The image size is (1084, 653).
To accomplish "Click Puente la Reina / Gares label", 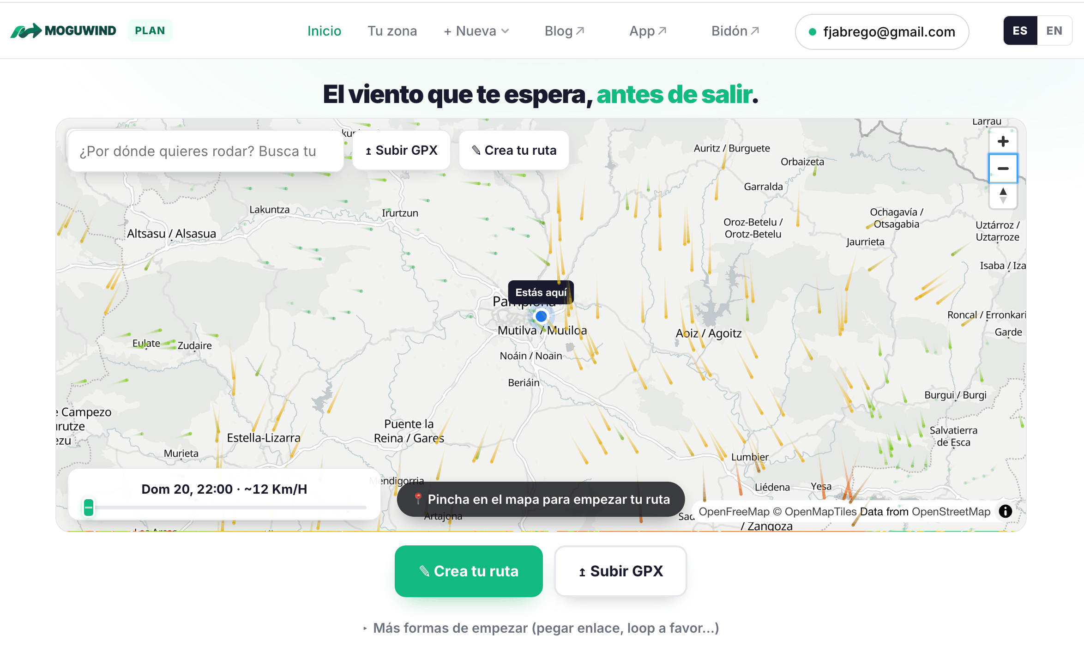I will tap(409, 431).
